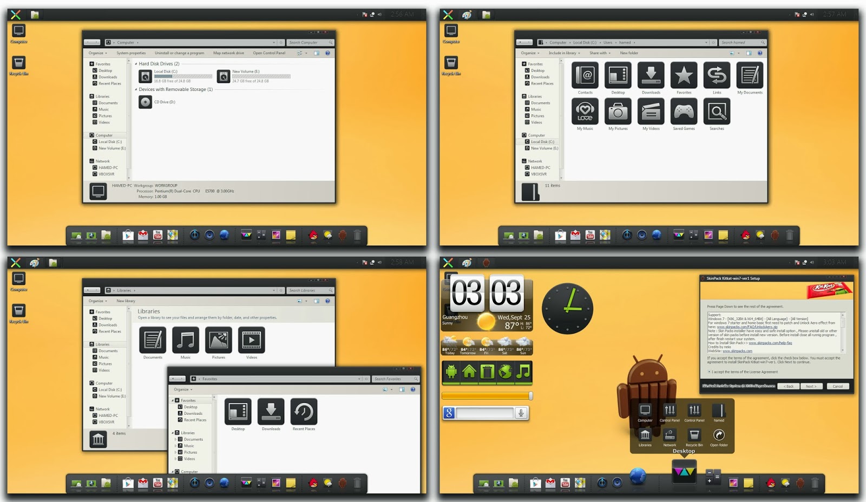Open the My Music folder icon
Screen dimensions: 866x502
pos(585,112)
